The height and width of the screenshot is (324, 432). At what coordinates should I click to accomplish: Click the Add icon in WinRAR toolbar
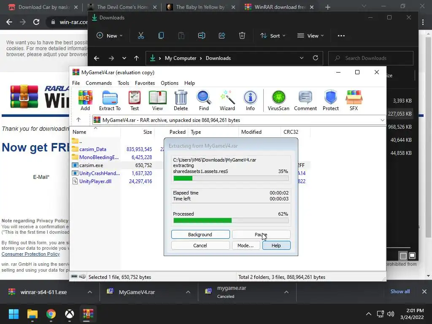[85, 100]
